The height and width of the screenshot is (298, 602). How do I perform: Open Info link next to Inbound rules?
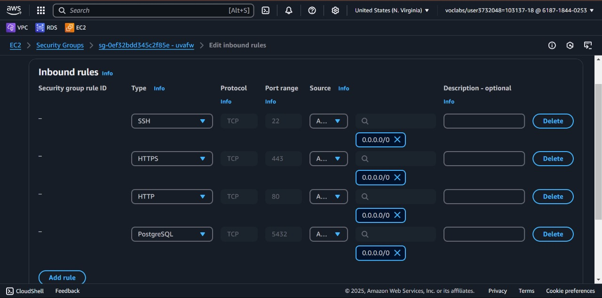point(107,73)
